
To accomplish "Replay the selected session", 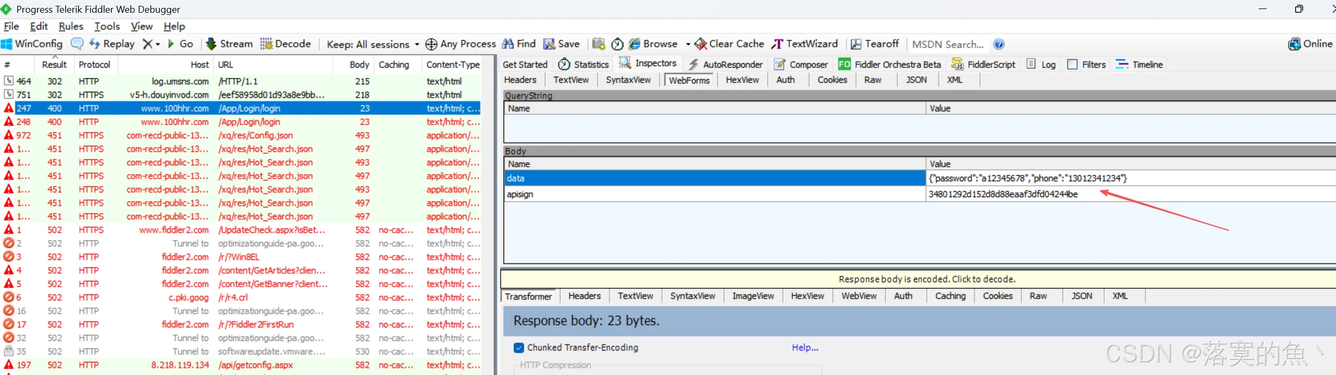I will point(112,44).
